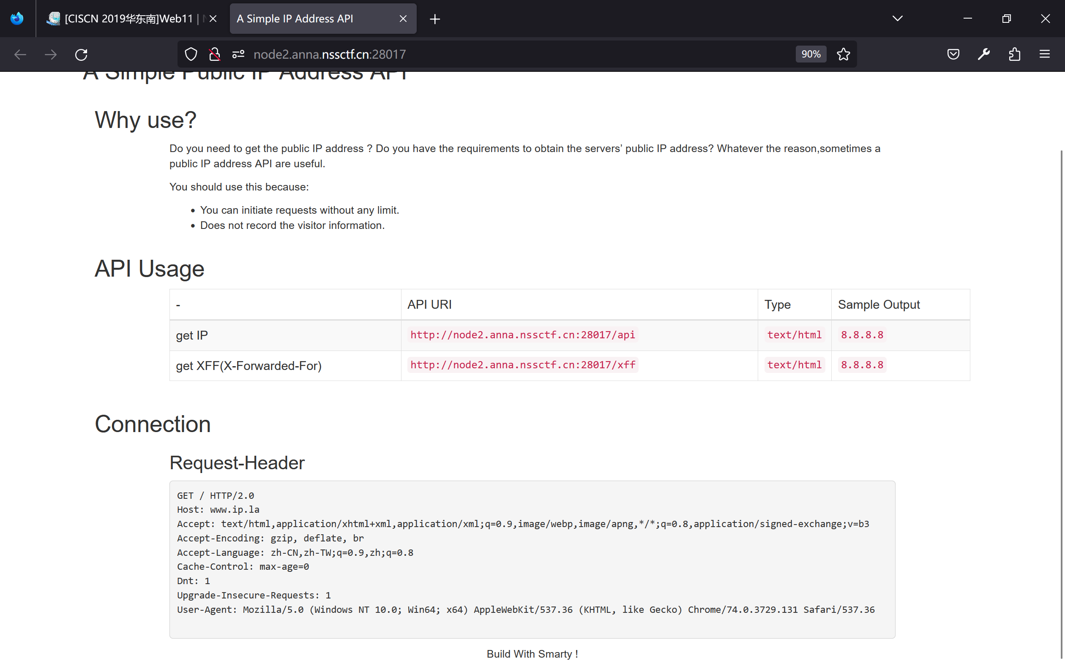Click the page vertical scrollbar
The image size is (1065, 669).
1061,404
